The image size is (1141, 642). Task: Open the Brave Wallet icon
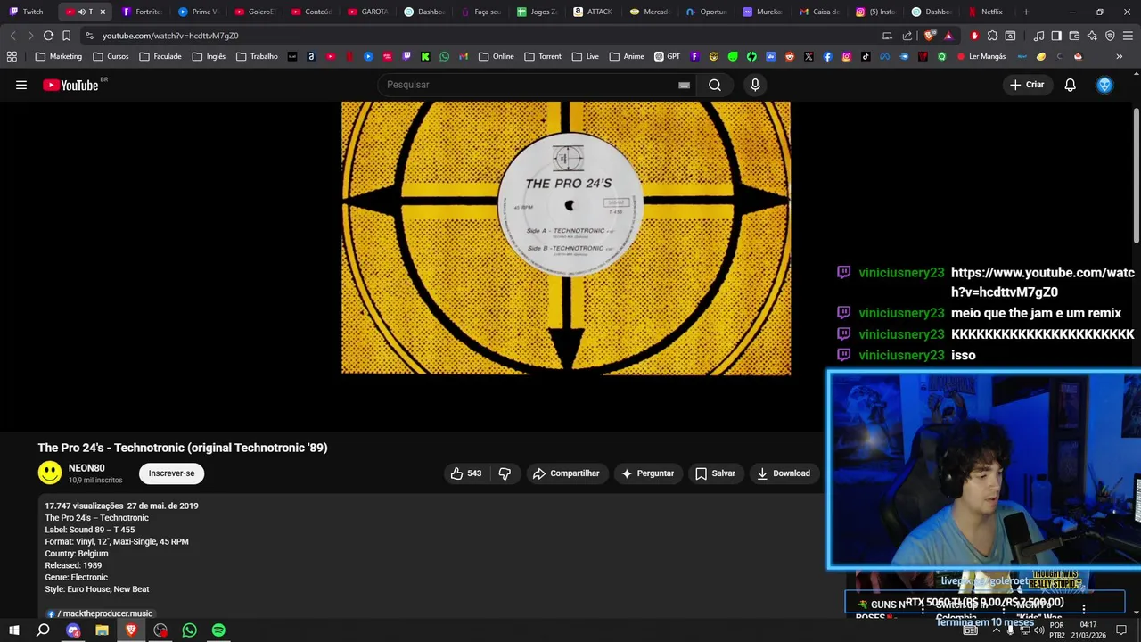click(x=1074, y=36)
